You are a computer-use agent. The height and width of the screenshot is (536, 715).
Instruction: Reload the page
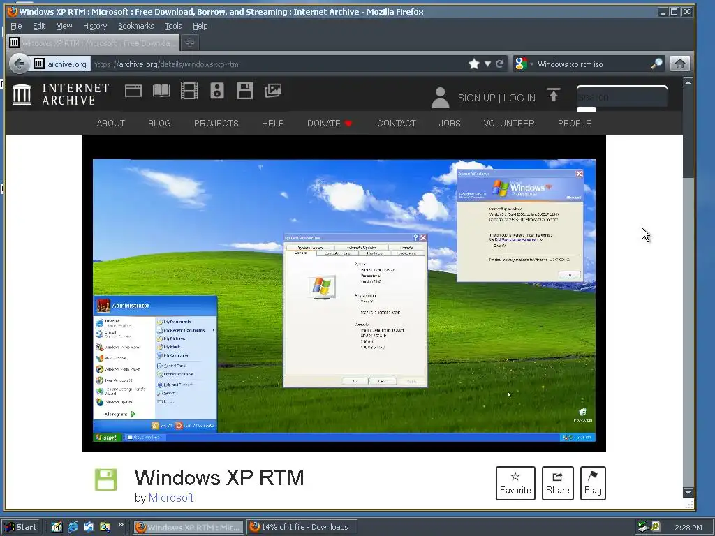(500, 64)
